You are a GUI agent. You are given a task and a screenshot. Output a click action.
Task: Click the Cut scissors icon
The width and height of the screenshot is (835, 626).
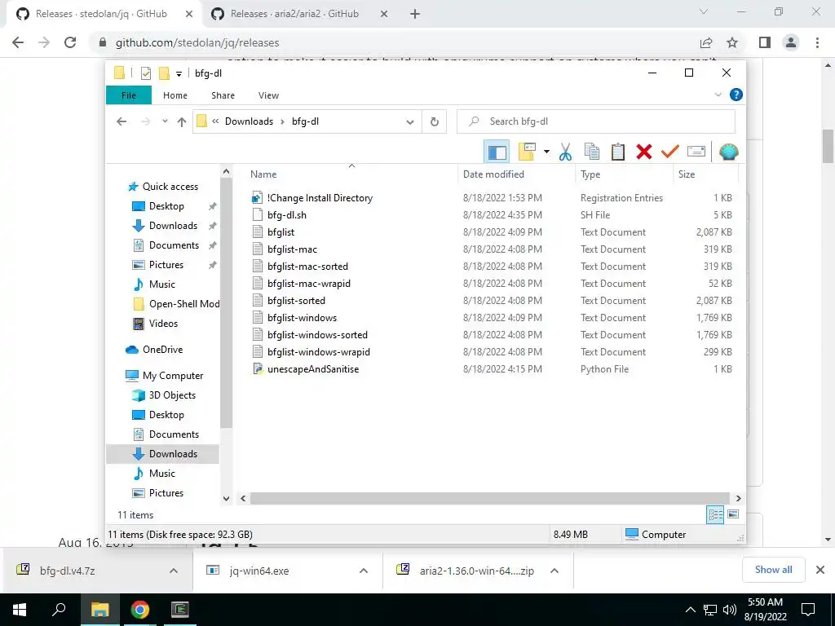click(566, 152)
